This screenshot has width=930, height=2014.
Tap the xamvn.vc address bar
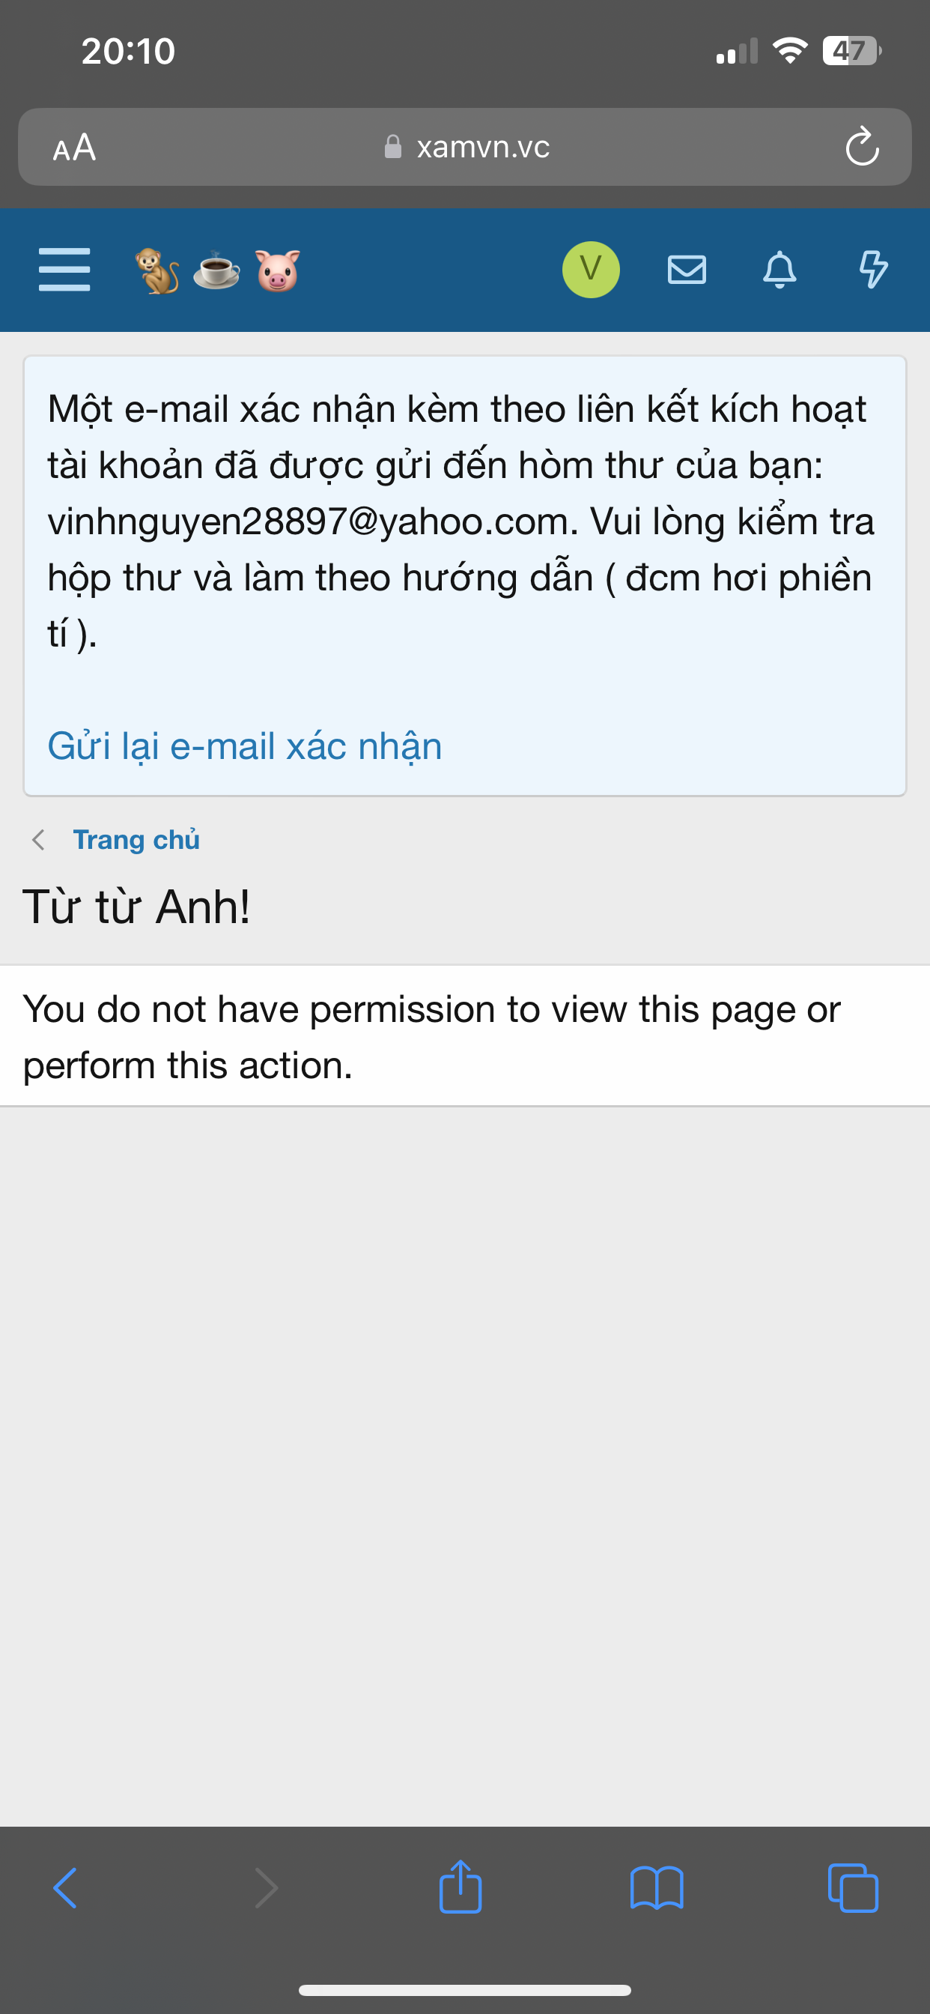tap(465, 147)
